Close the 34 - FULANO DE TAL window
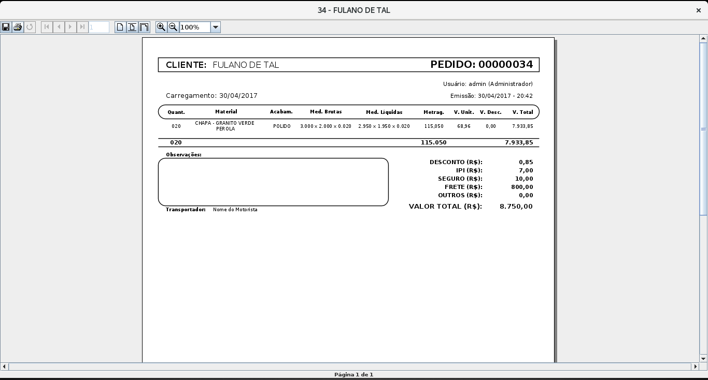 click(x=698, y=10)
